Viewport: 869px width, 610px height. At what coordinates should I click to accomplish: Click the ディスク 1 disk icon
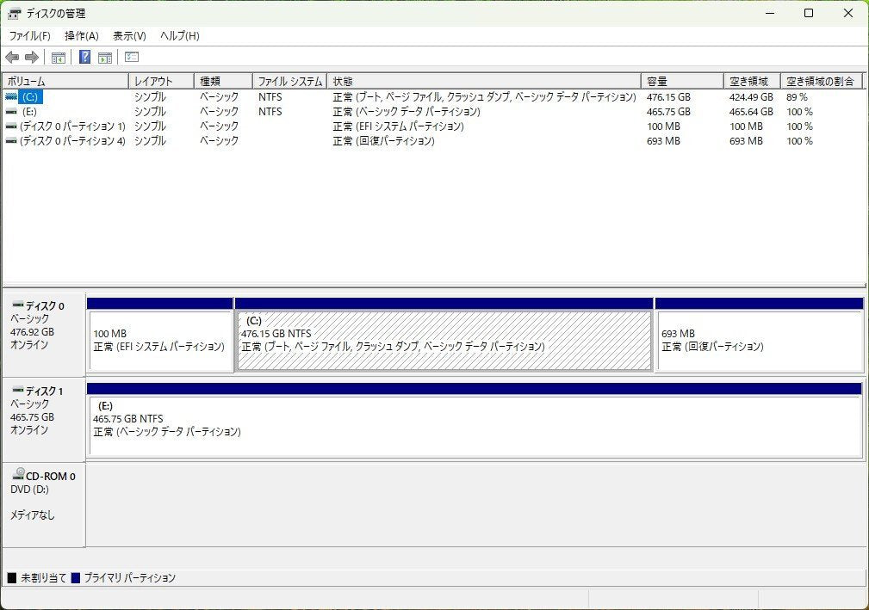[18, 391]
